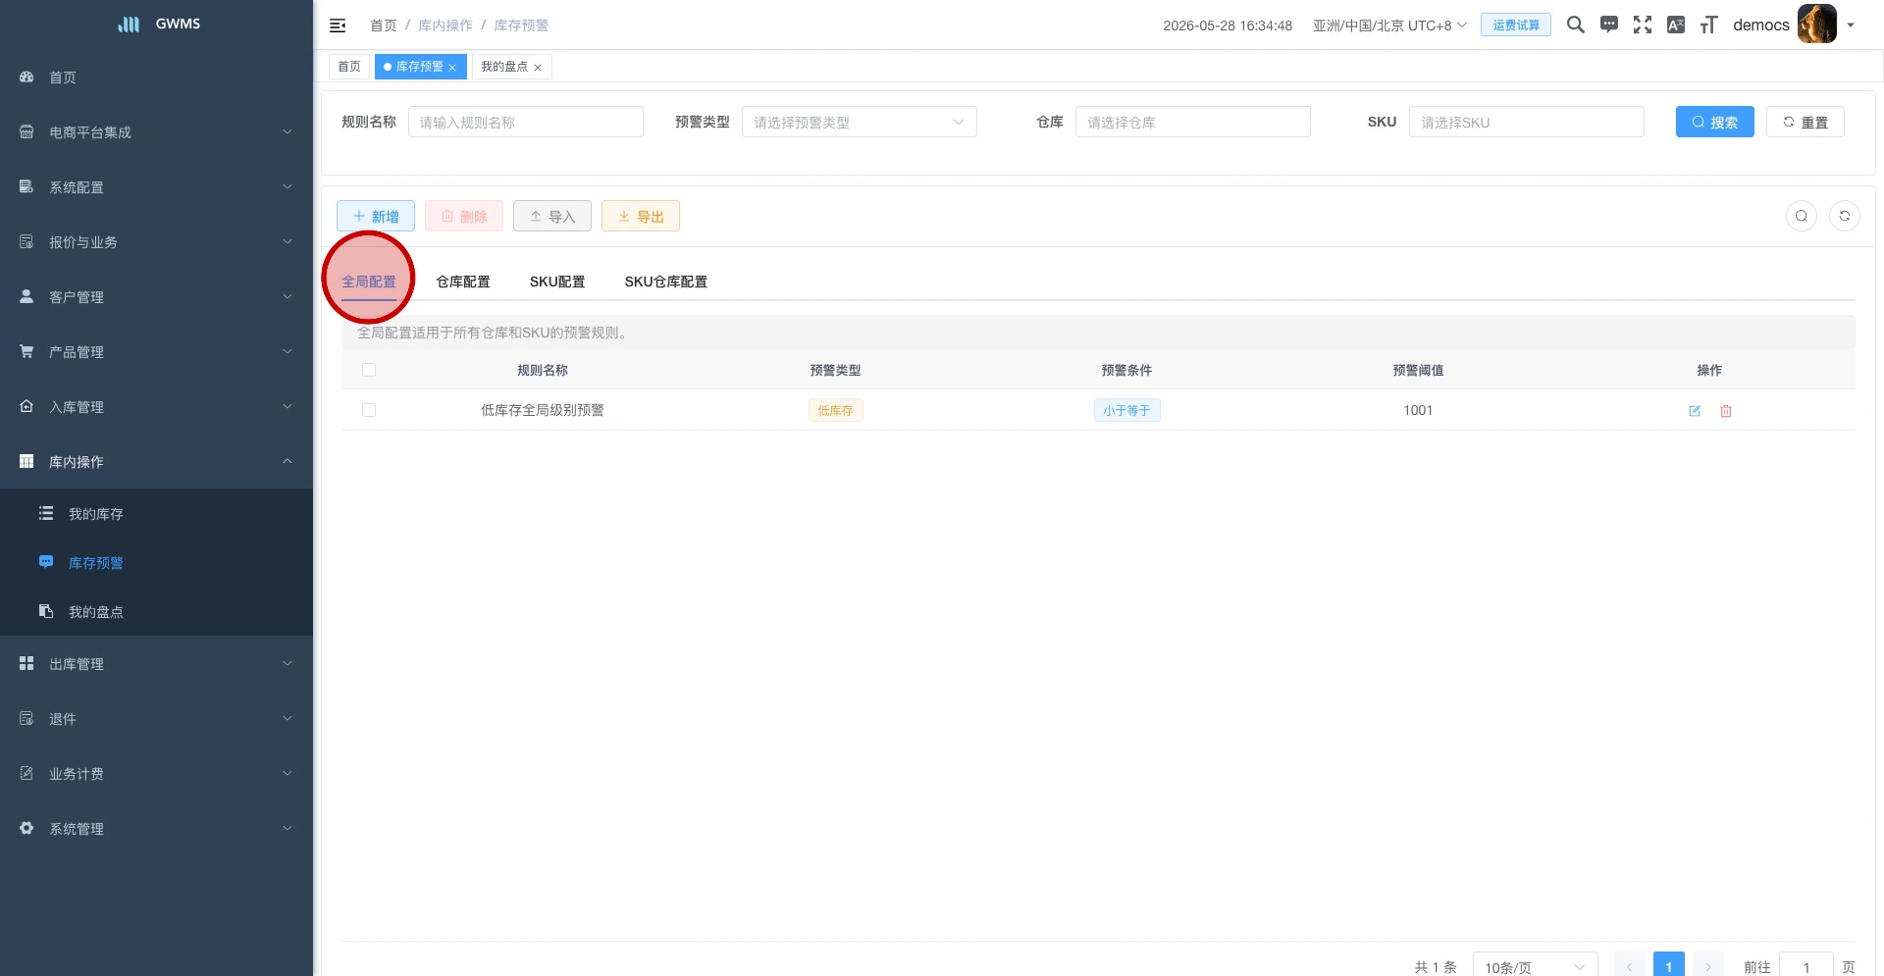Focus the SKU select field

point(1527,122)
